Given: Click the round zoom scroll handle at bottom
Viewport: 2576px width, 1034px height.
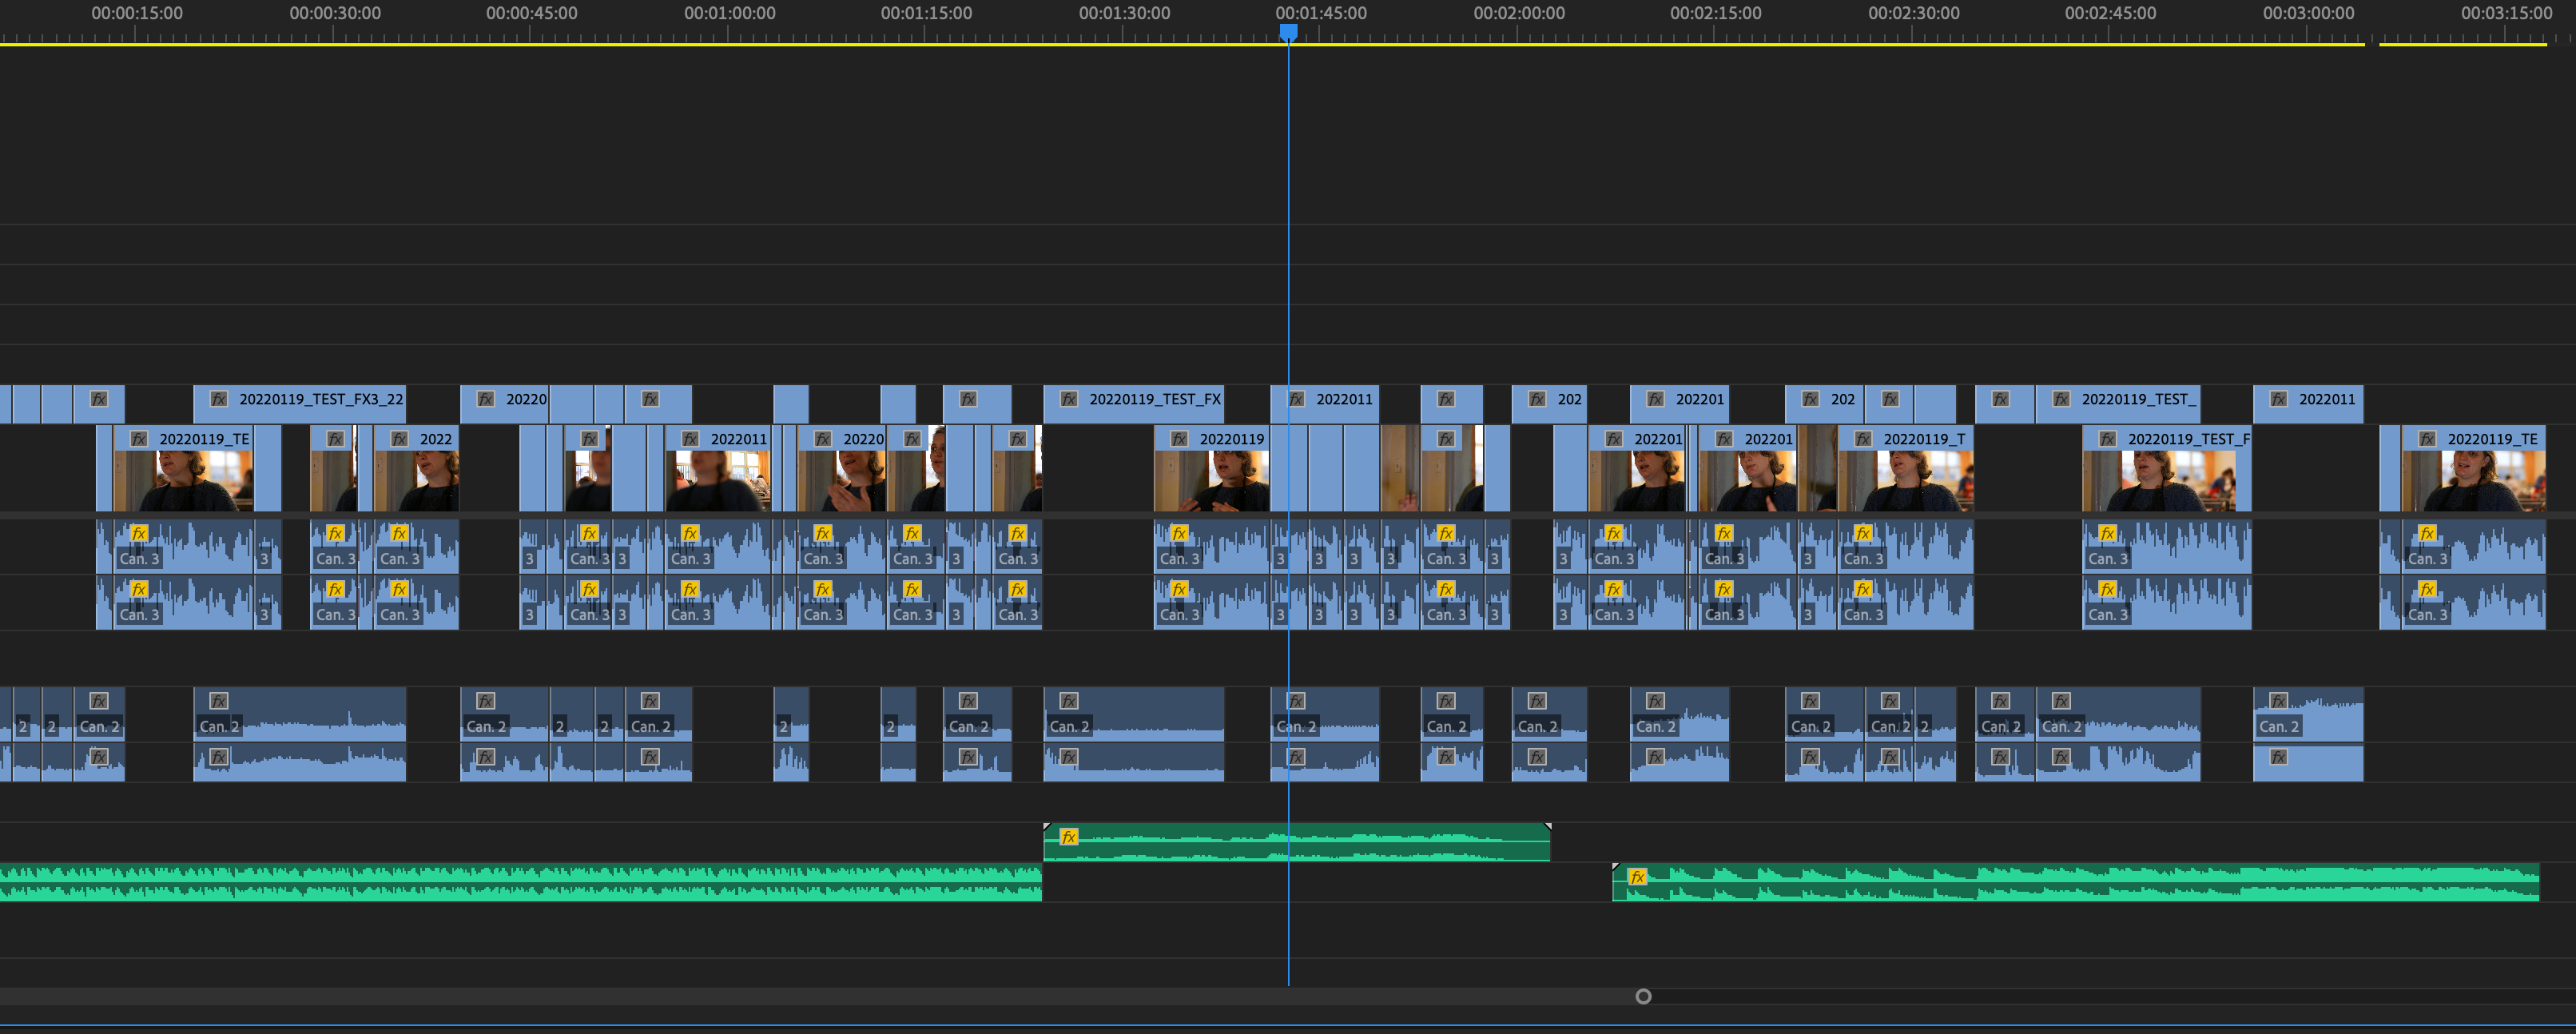Looking at the screenshot, I should pyautogui.click(x=1643, y=996).
